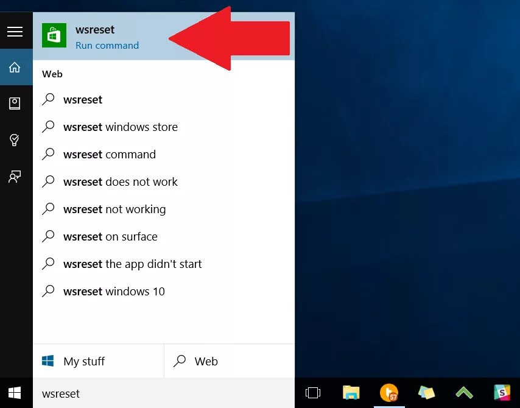
Task: Launch Slack from the taskbar
Action: tap(502, 393)
